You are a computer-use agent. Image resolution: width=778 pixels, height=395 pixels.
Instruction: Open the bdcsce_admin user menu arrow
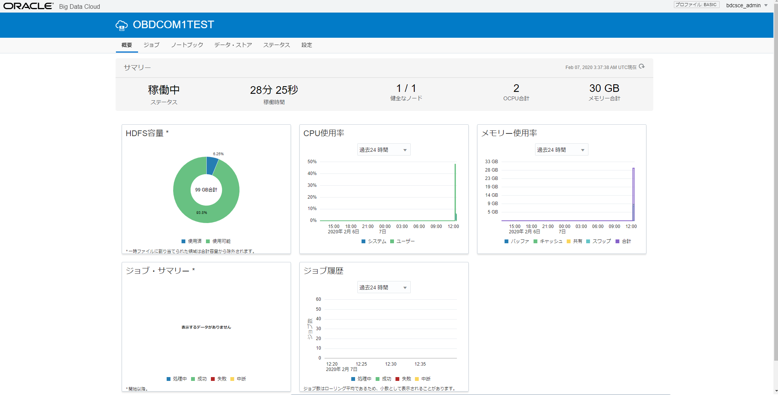[766, 5]
